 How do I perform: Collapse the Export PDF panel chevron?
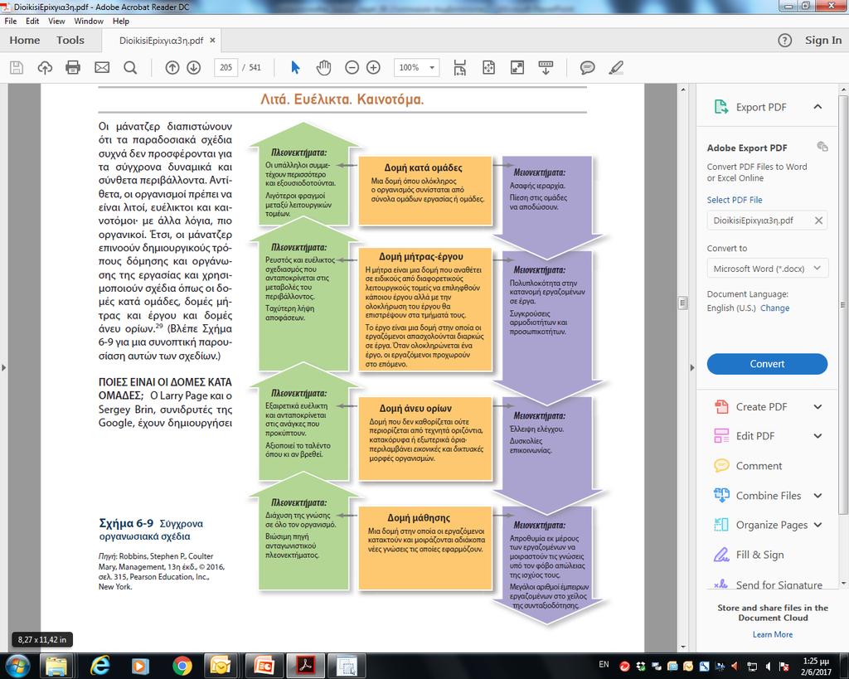(x=817, y=107)
